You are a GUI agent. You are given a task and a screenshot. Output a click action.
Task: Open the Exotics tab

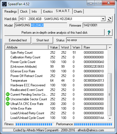pyautogui.click(x=48, y=12)
